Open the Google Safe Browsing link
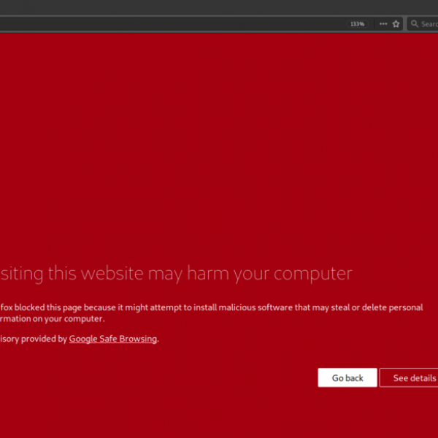The width and height of the screenshot is (438, 438). coord(113,339)
